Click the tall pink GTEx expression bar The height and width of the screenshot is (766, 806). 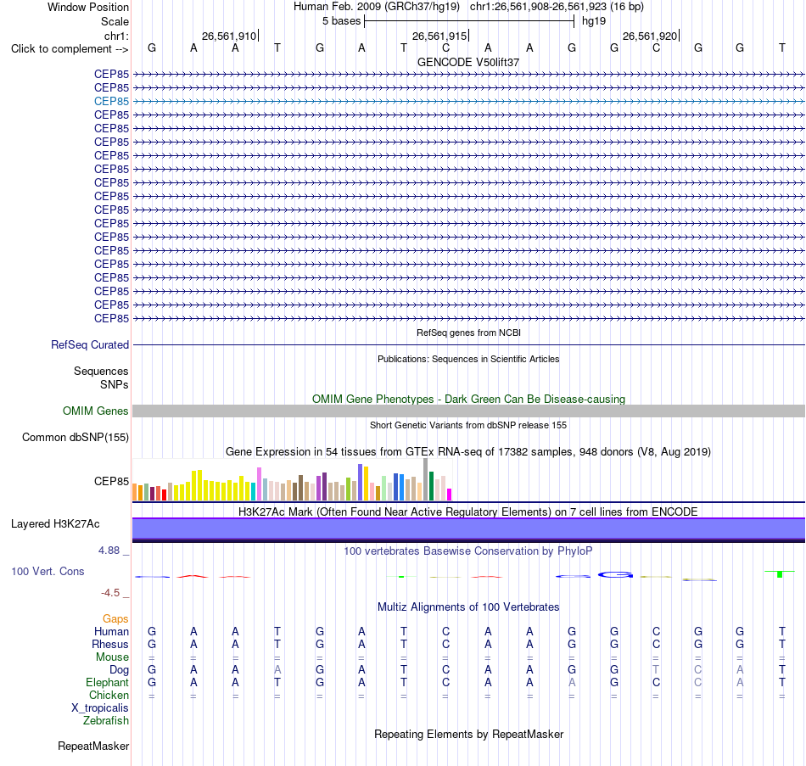[x=259, y=484]
